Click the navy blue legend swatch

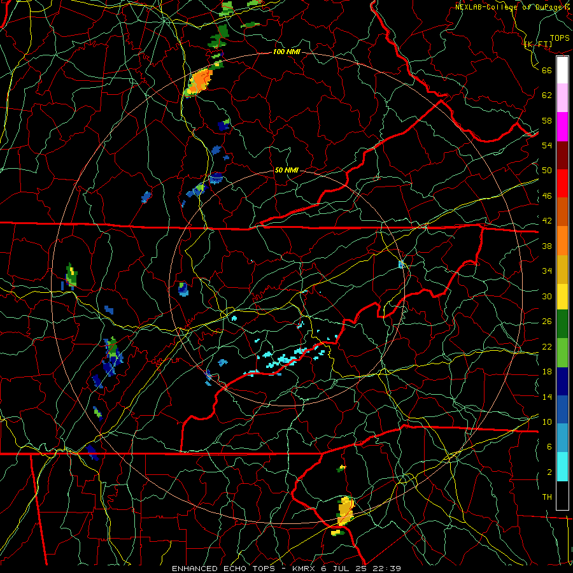562,381
